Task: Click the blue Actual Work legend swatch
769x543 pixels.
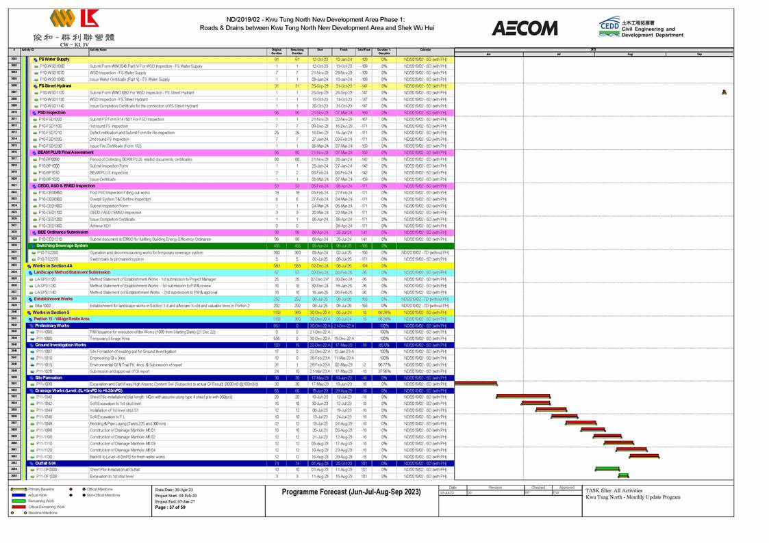Action: pyautogui.click(x=18, y=495)
